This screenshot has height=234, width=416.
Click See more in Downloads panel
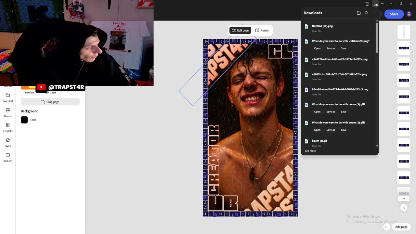click(x=310, y=151)
